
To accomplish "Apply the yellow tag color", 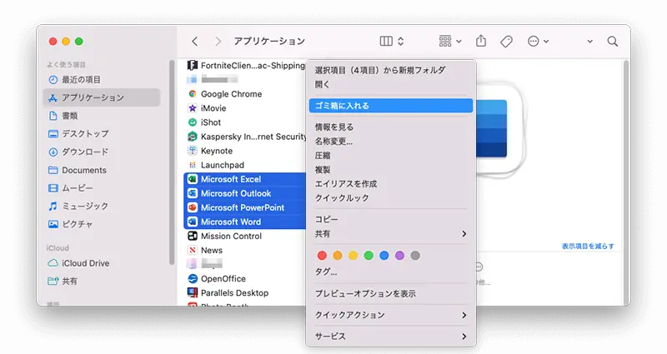I will 353,256.
